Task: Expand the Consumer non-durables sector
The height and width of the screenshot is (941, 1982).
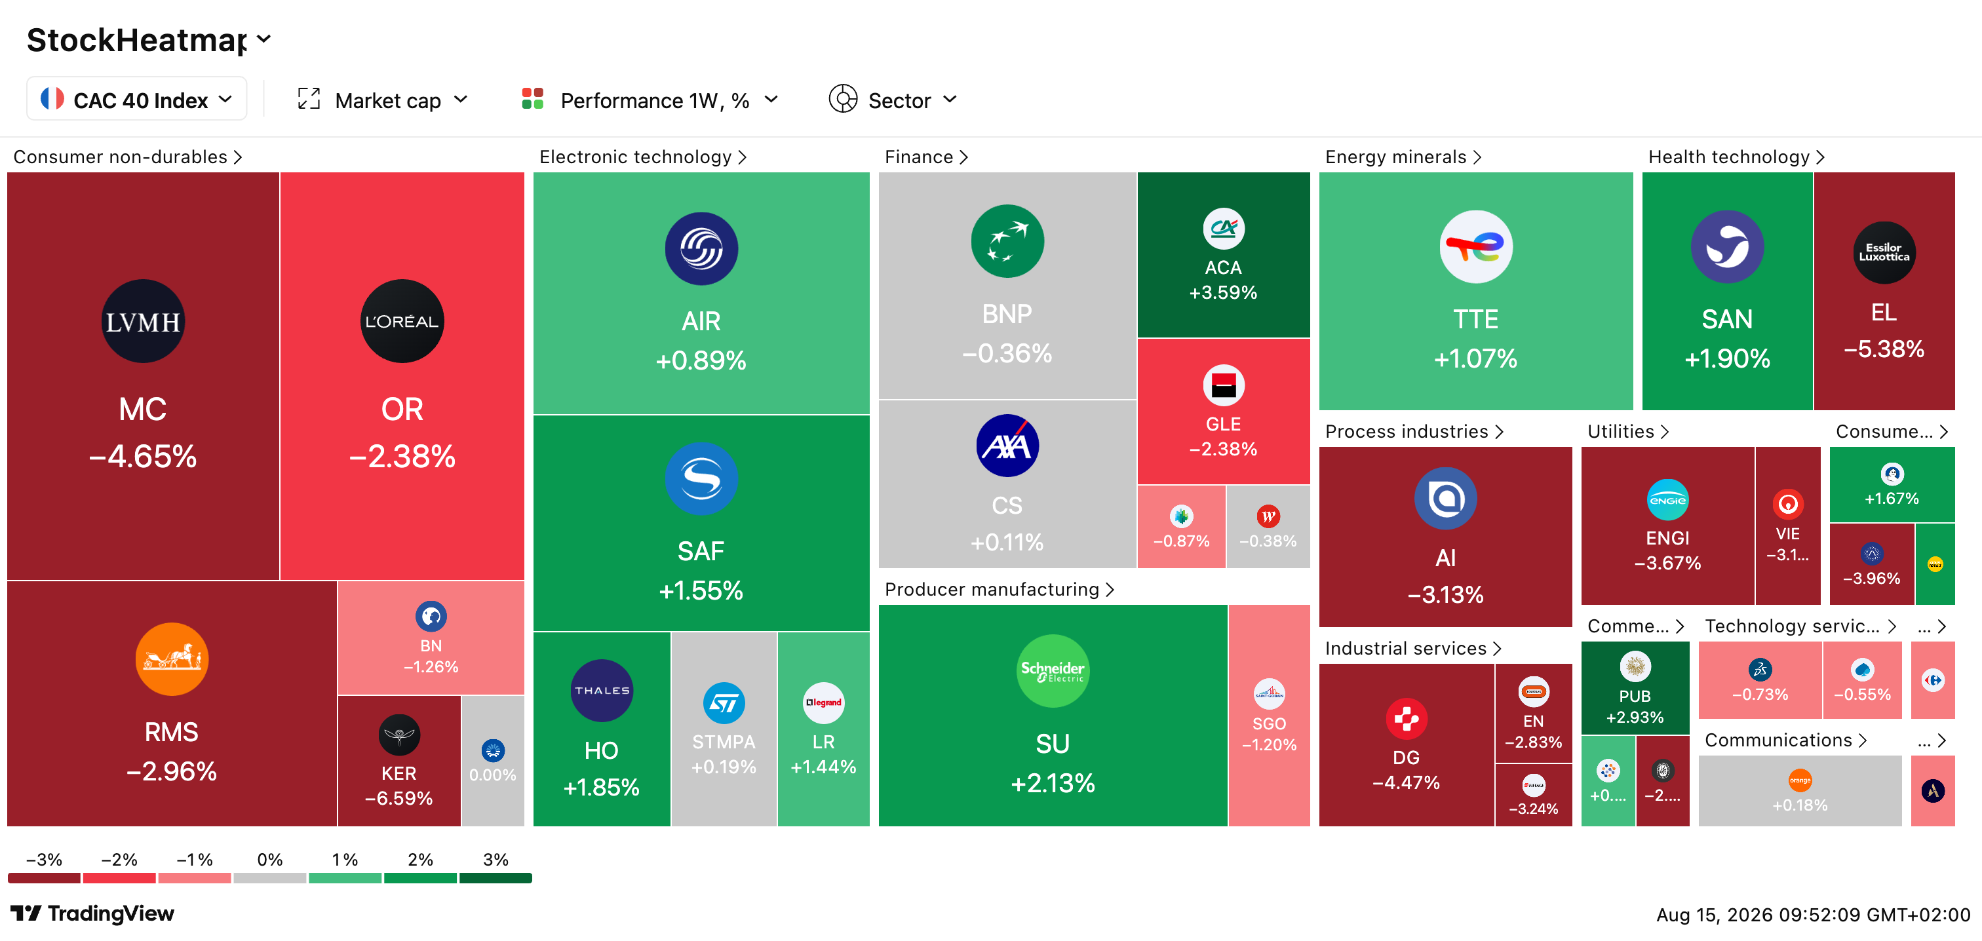Action: pos(128,157)
